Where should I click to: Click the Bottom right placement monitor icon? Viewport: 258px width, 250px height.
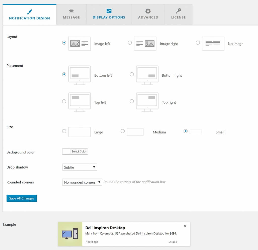click(x=147, y=75)
